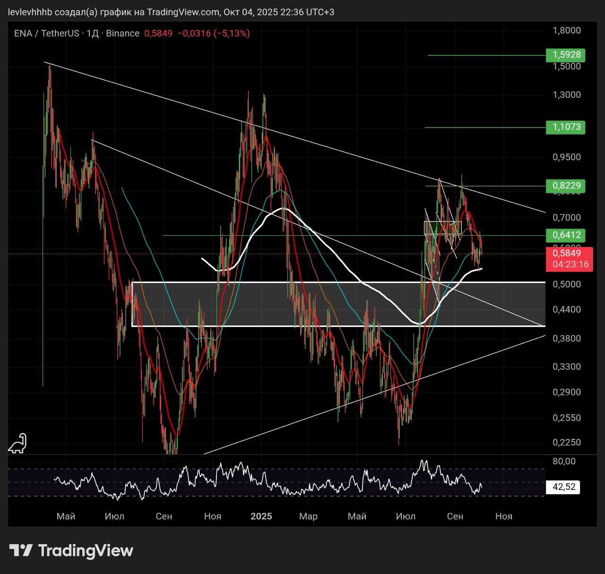
Task: Click the green 0,8229 price level label
Action: coord(566,186)
